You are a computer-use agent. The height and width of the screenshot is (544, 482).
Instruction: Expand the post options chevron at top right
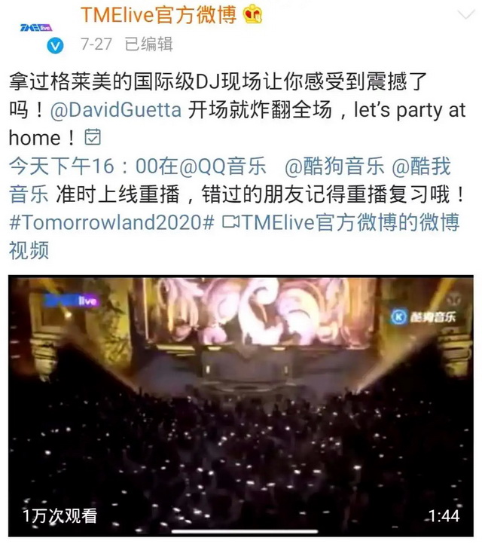(465, 14)
